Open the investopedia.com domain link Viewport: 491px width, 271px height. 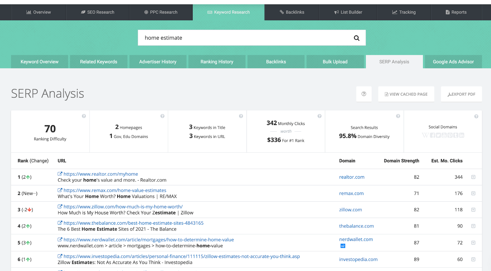tap(358, 259)
